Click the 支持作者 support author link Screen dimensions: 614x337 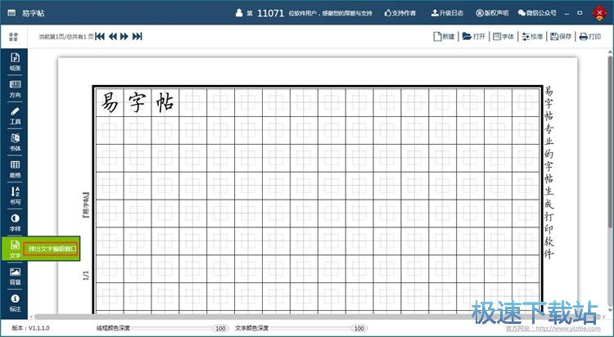(x=400, y=13)
